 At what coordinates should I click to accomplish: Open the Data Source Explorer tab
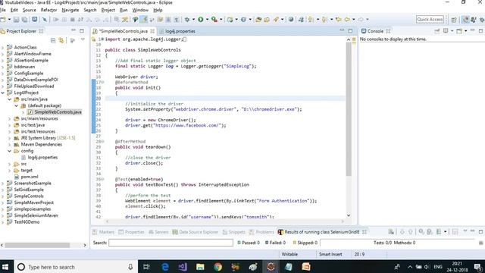coord(196,232)
